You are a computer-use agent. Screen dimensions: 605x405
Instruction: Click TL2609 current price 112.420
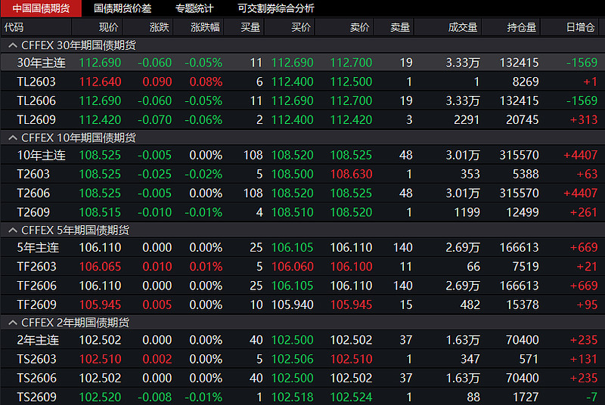100,120
